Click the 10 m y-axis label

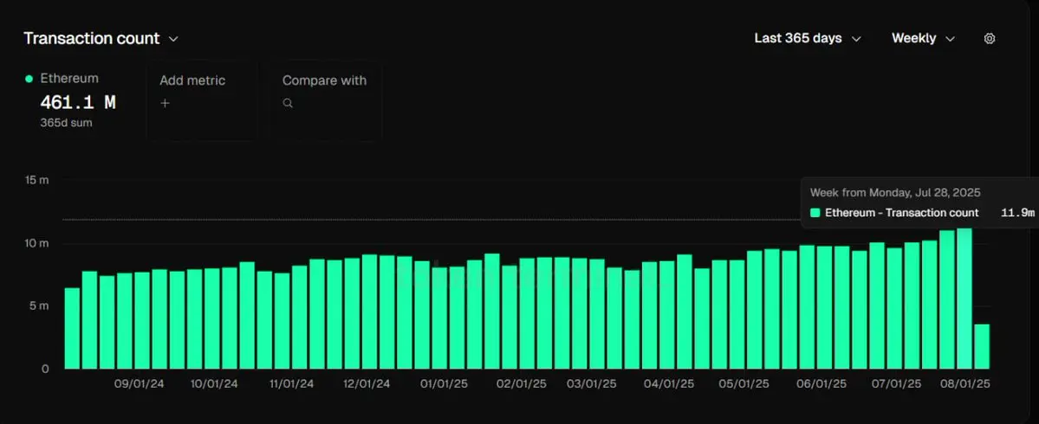point(36,243)
